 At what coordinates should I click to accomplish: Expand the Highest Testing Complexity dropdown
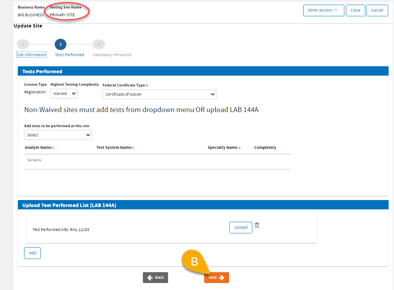(x=64, y=93)
